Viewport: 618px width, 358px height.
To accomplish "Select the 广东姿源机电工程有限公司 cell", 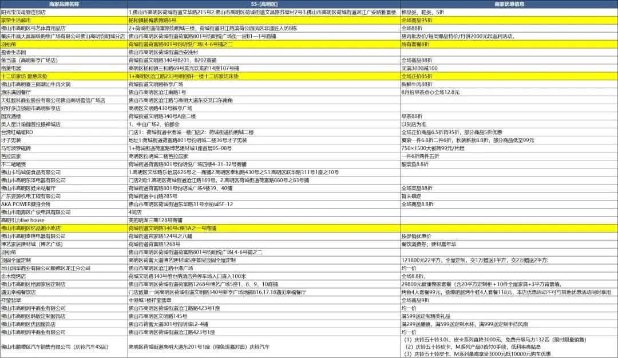I will tap(64, 196).
